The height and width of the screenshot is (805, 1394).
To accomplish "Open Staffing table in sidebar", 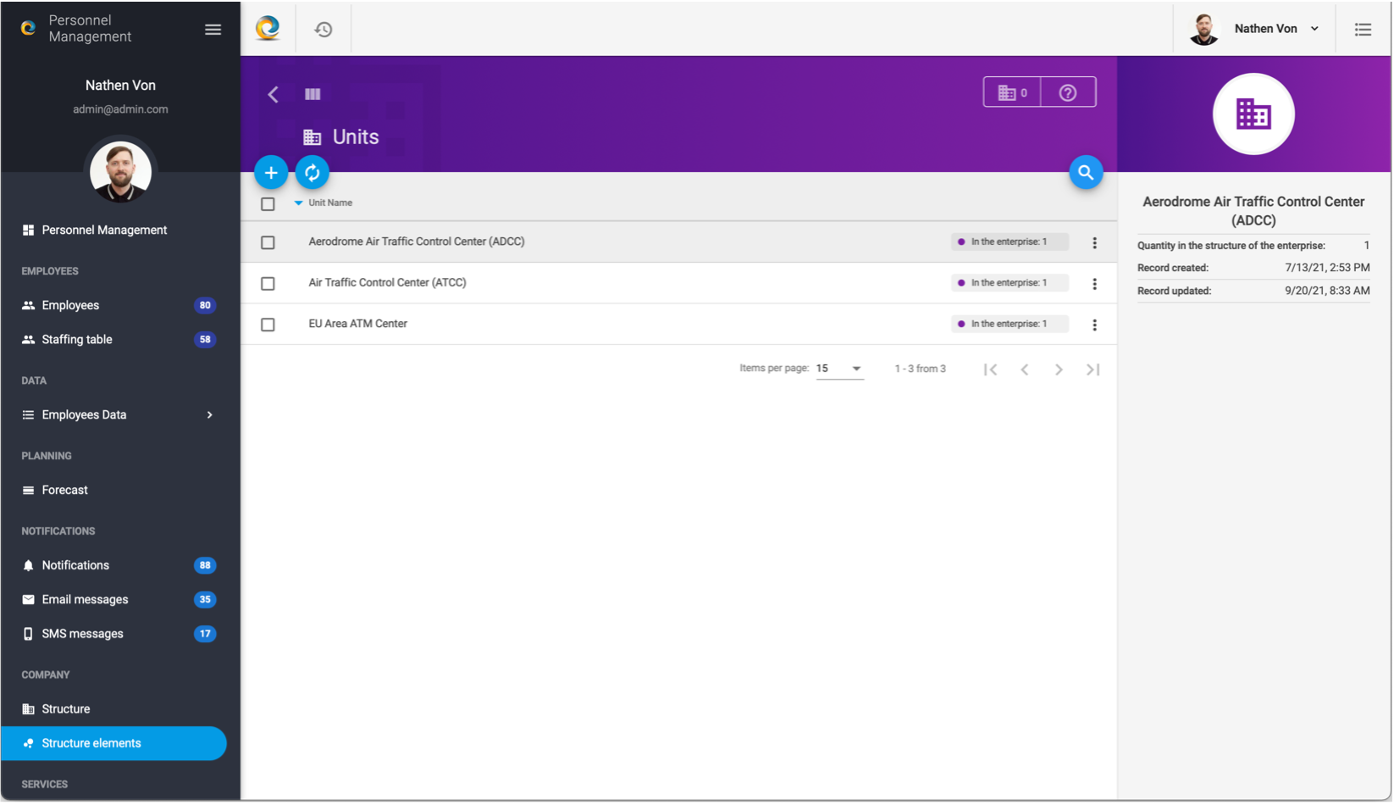I will 77,340.
